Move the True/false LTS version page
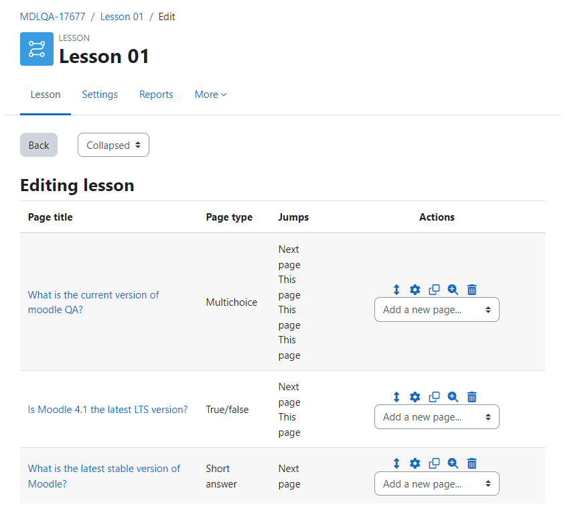 pyautogui.click(x=396, y=397)
